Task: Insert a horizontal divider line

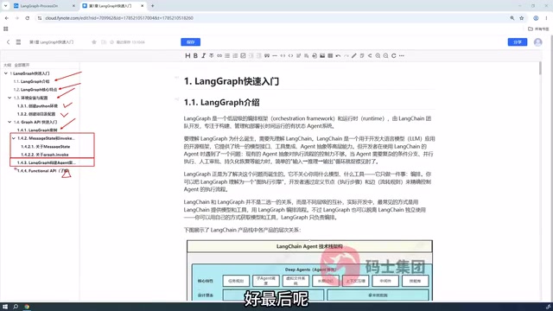Action: [275, 55]
